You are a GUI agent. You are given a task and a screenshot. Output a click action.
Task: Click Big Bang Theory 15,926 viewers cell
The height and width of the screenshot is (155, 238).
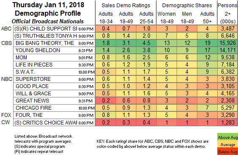228,43
